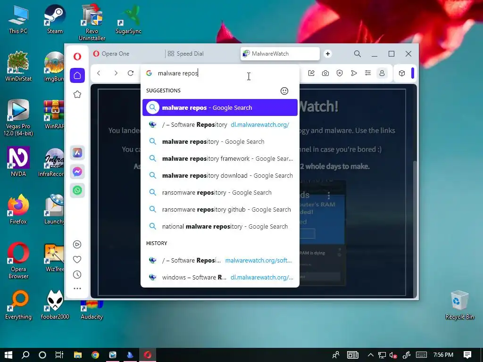
Task: Open dl.malwarewatch.org/ Software Repository suggestion
Action: click(220, 124)
